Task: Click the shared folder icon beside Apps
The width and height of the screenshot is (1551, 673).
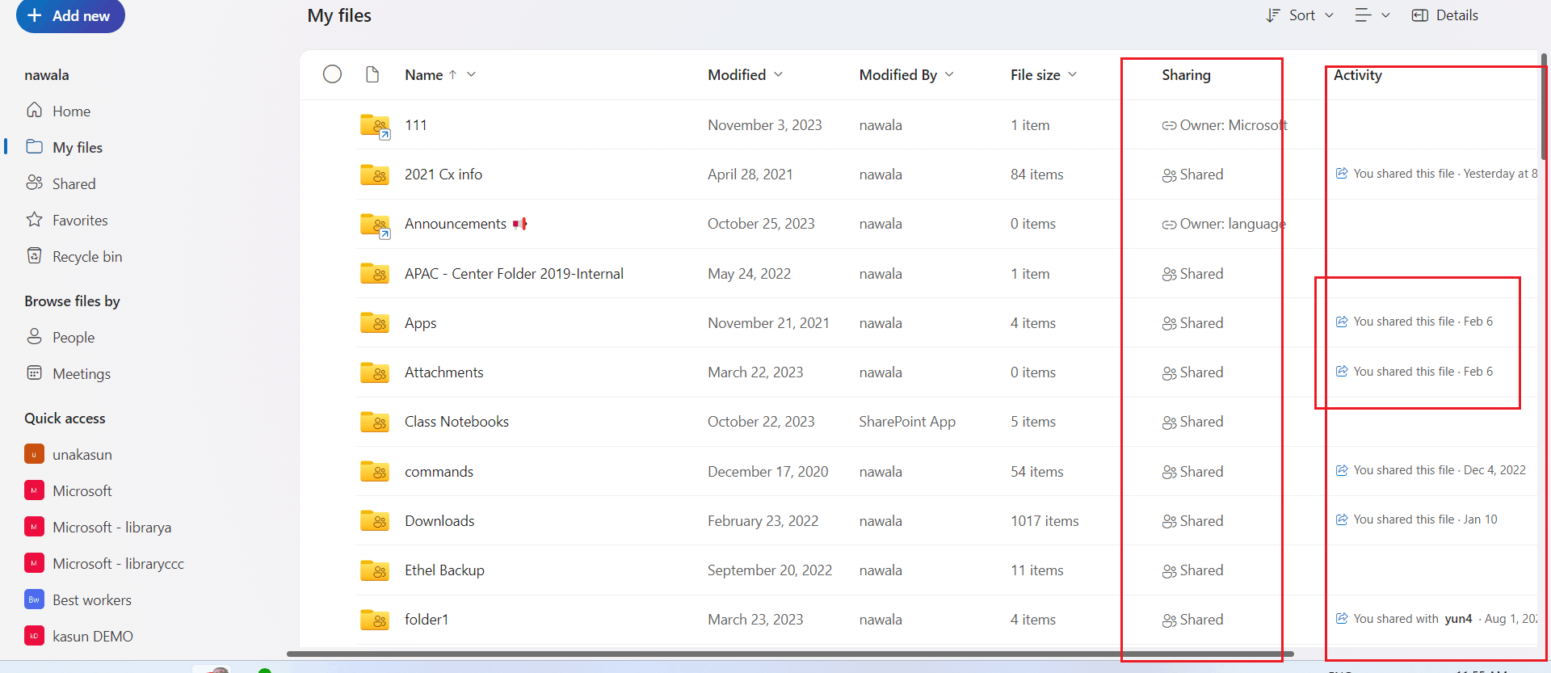Action: [374, 322]
